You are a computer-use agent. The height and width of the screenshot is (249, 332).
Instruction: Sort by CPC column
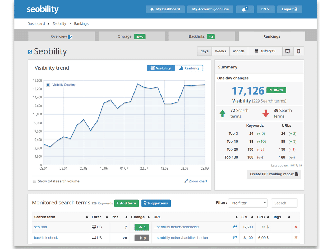click(x=263, y=217)
